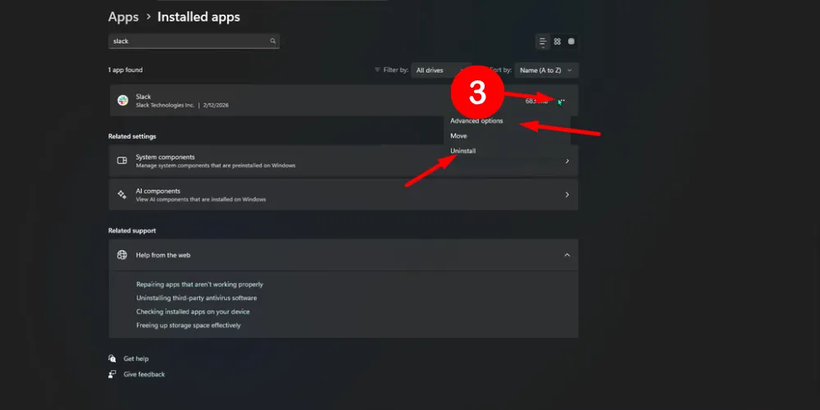Choose Advanced options from the context menu
The height and width of the screenshot is (410, 820).
[x=476, y=121]
